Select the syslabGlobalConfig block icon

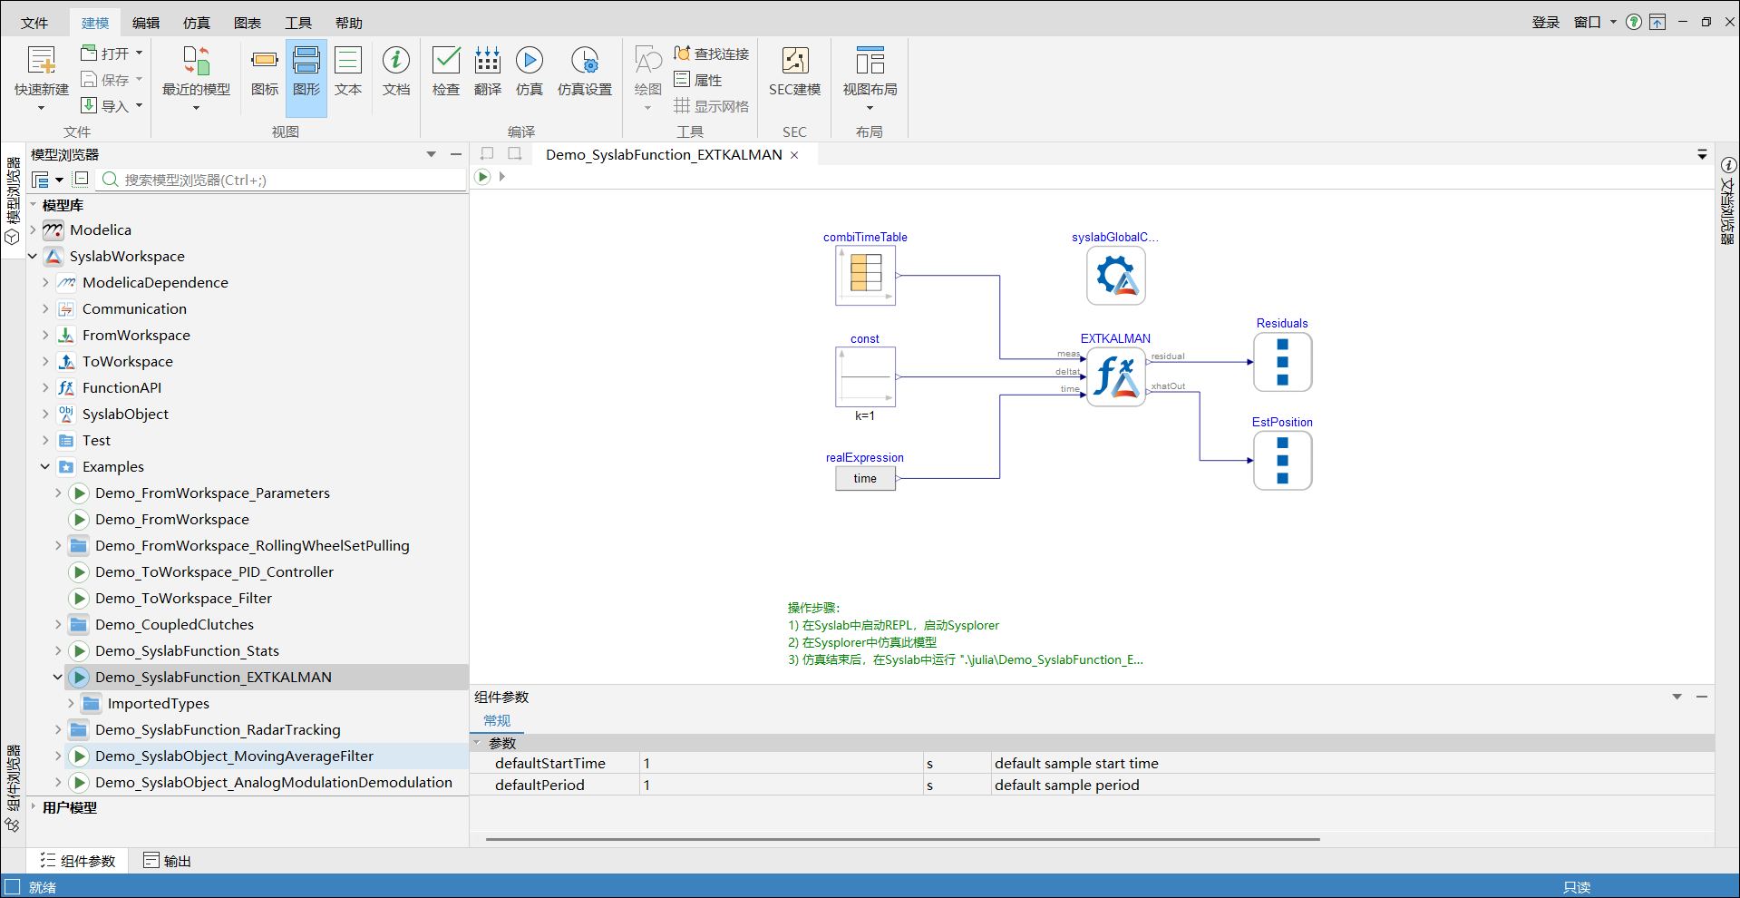(x=1116, y=276)
